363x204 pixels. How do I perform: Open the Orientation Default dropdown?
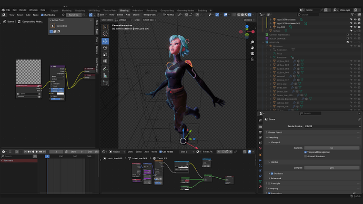(x=124, y=20)
